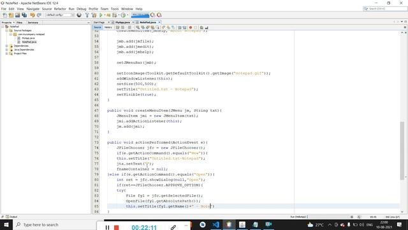Click the New File toolbar icon
This screenshot has height=230, width=408.
tap(4, 15)
